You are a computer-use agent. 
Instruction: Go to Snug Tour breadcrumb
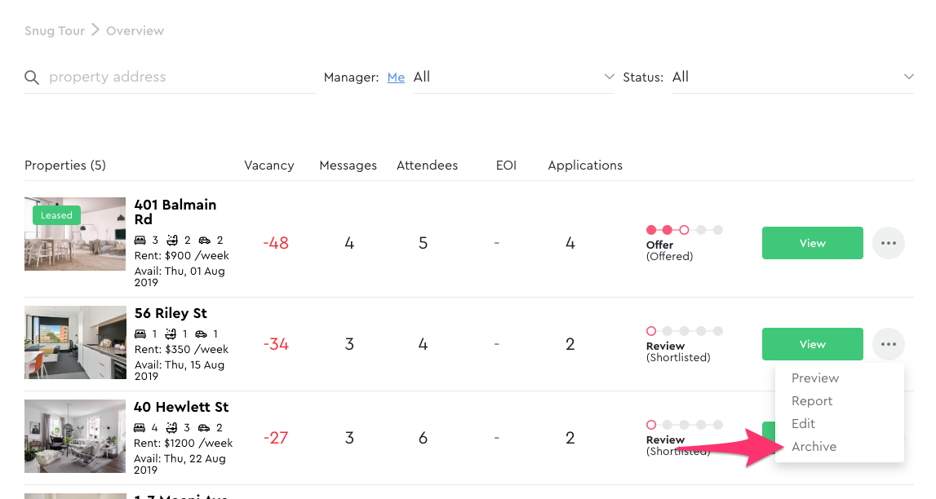55,31
